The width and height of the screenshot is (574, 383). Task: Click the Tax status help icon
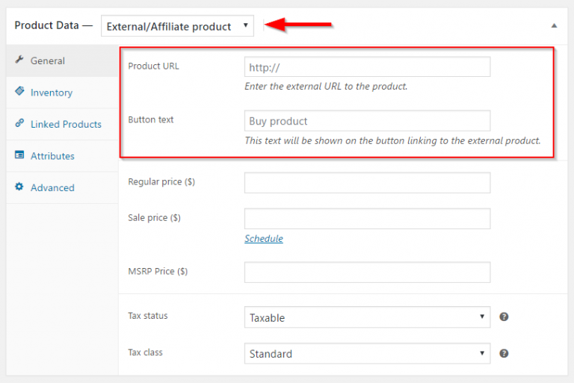point(504,317)
